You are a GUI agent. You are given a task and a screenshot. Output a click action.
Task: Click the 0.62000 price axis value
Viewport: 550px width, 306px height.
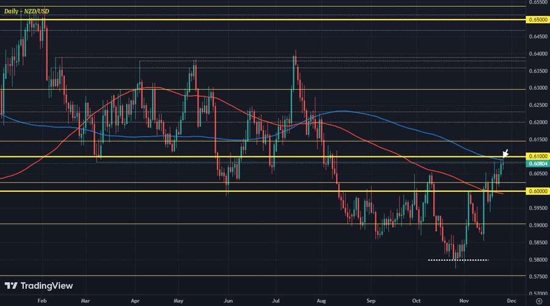point(538,122)
